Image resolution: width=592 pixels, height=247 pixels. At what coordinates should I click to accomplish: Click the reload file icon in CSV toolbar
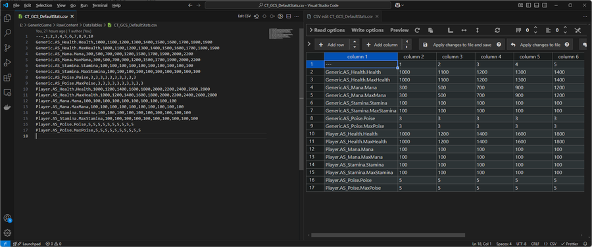pyautogui.click(x=417, y=30)
